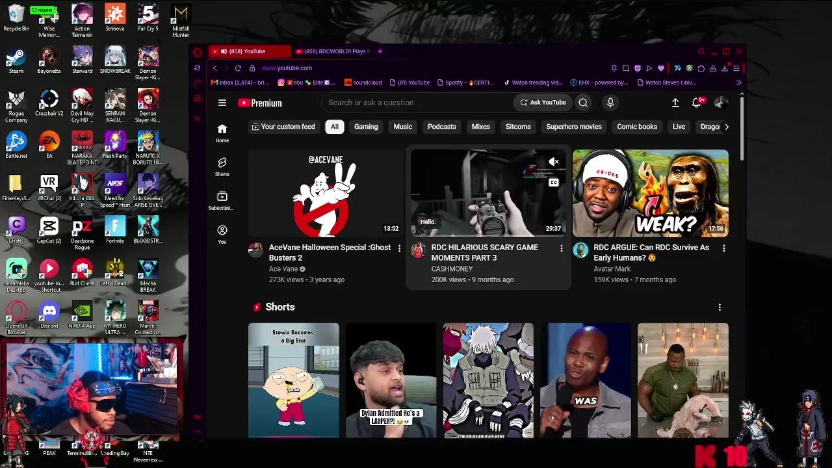Open the CASHMONEY channel link

pyautogui.click(x=452, y=268)
